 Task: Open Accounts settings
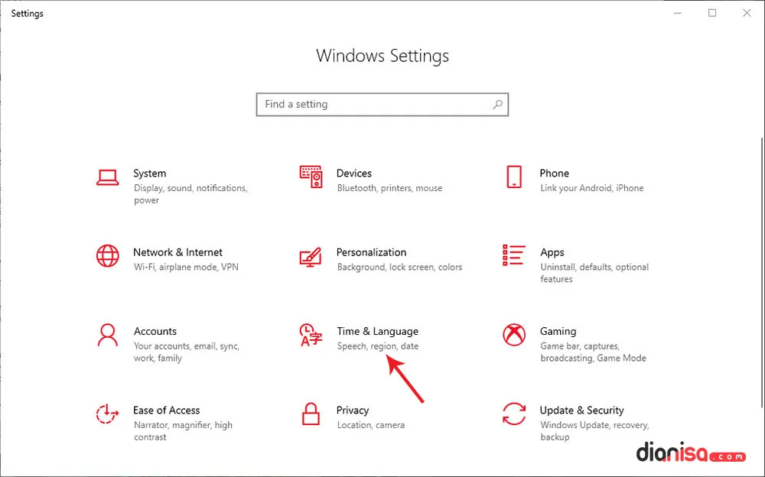(x=155, y=331)
